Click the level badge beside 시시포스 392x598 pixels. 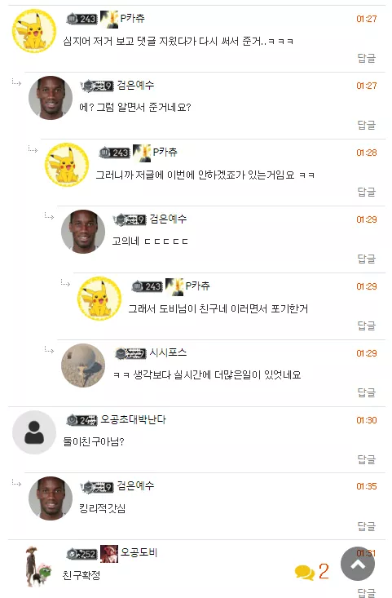pyautogui.click(x=130, y=353)
